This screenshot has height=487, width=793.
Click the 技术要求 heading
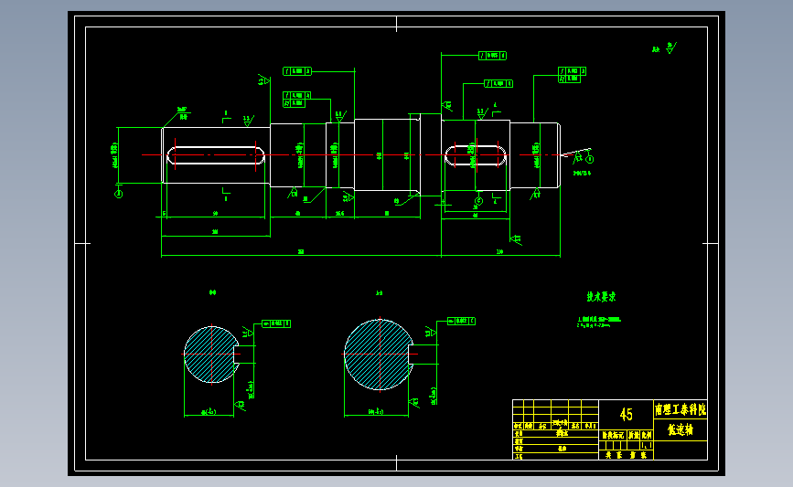coord(601,297)
